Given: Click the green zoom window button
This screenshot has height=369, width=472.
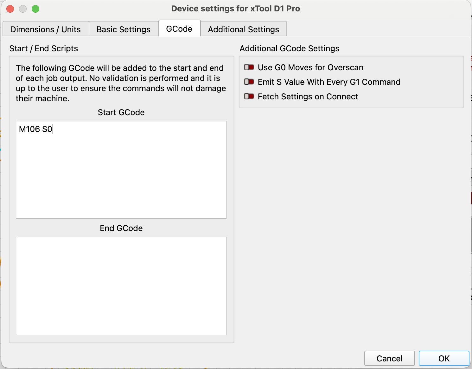Looking at the screenshot, I should tap(35, 9).
